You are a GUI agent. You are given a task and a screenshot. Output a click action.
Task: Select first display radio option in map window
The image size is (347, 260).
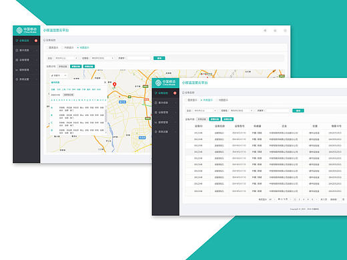47,47
